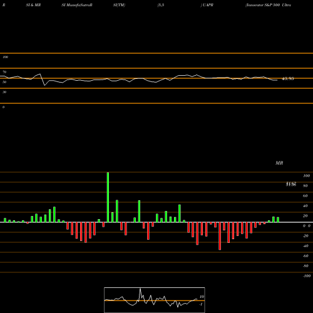Image resolution: width=313 pixels, height=313 pixels.
Task: Click the 'Innovator S&P 500 Ultra' title
Action: point(268,5)
